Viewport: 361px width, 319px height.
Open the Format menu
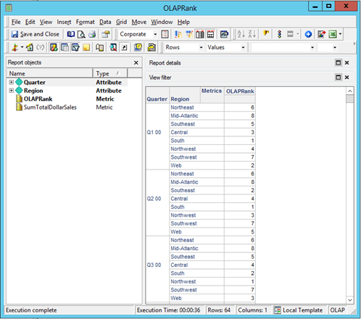pyautogui.click(x=86, y=22)
